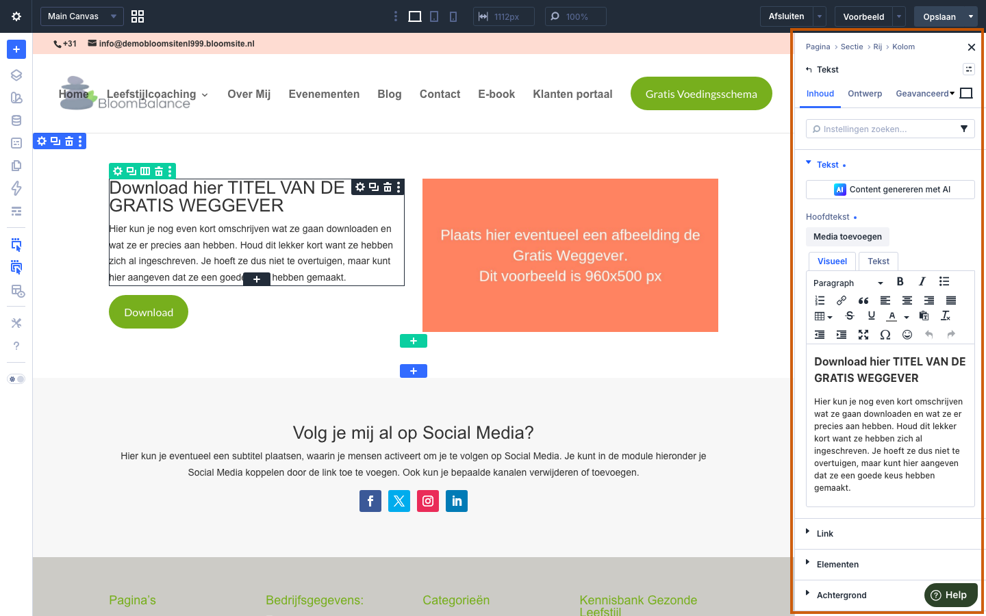The image size is (986, 616).
Task: Click Voorbeeld preview button
Action: [863, 16]
